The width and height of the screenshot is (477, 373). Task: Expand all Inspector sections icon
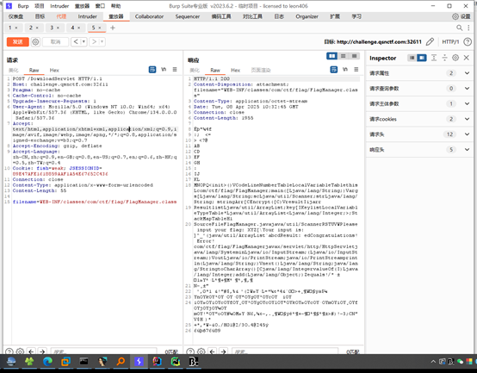point(434,58)
